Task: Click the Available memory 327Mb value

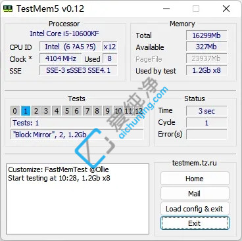Action: click(206, 47)
